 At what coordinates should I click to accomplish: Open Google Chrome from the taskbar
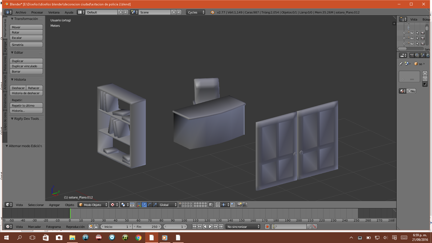coord(138,238)
